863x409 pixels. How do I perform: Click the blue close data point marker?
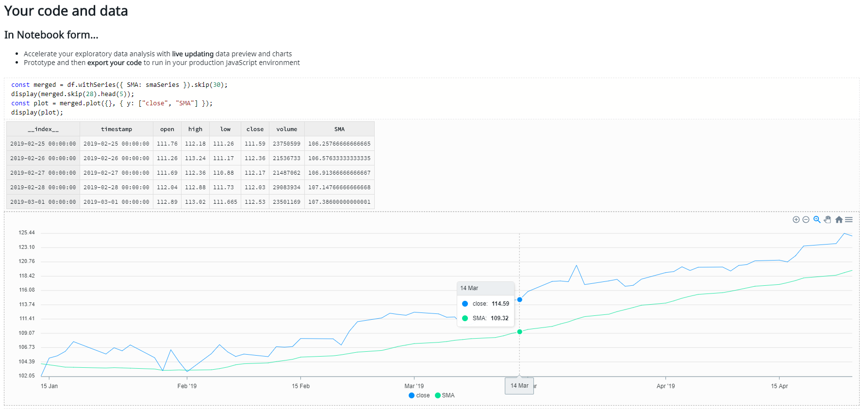pos(519,299)
